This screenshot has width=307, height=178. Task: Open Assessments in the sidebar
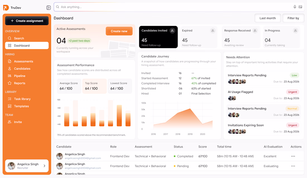tap(27, 61)
